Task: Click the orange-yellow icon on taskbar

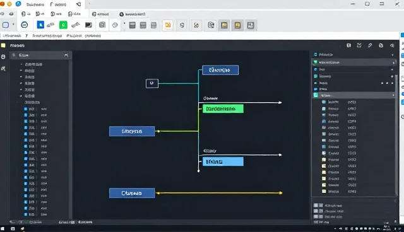Action: tap(23, 229)
